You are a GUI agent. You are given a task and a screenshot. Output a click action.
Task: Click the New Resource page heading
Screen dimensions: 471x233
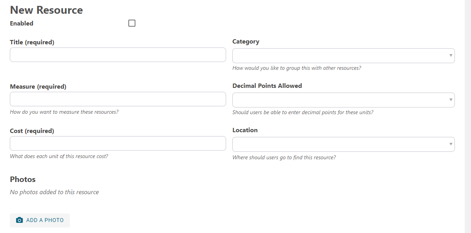click(x=46, y=10)
